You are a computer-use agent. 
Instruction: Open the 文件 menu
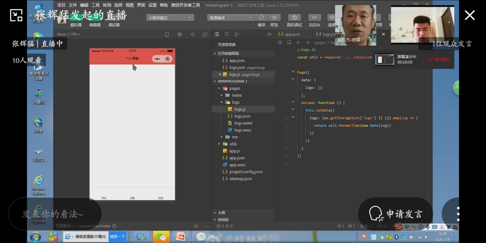click(73, 5)
